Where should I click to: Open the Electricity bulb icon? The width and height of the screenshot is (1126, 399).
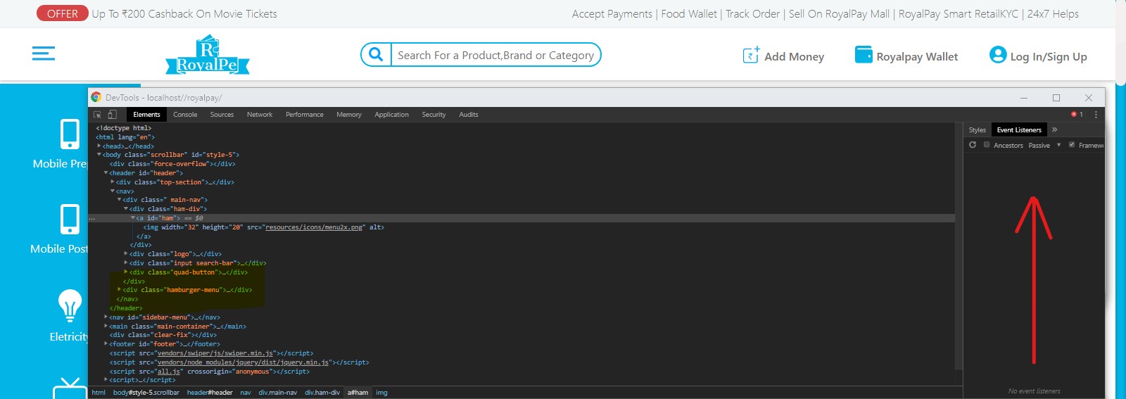[70, 305]
